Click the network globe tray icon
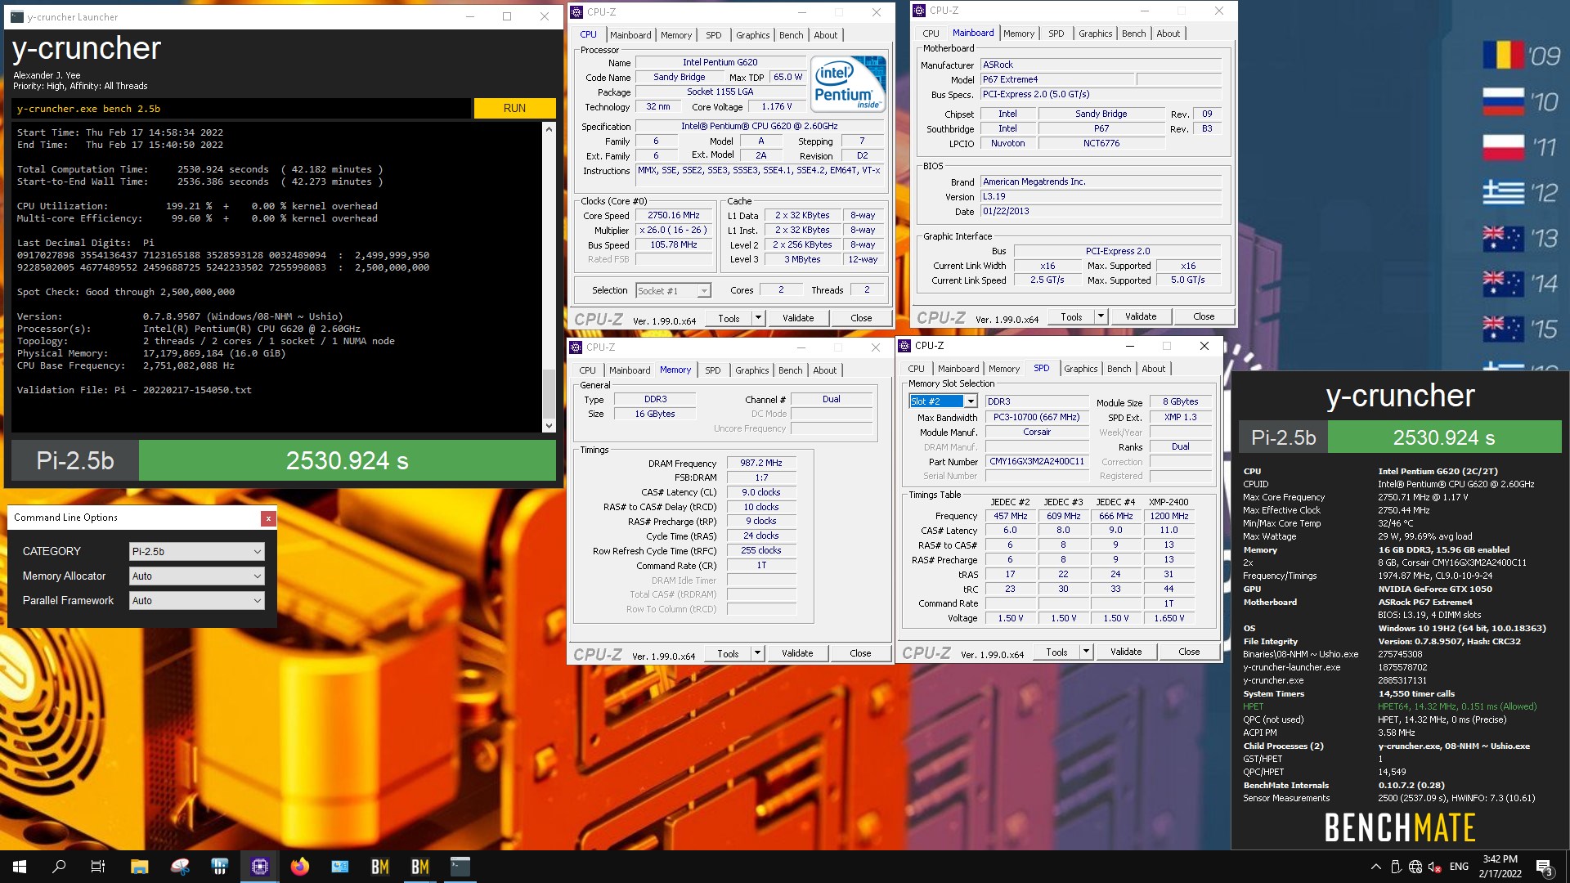The height and width of the screenshot is (883, 1570). (x=1415, y=867)
